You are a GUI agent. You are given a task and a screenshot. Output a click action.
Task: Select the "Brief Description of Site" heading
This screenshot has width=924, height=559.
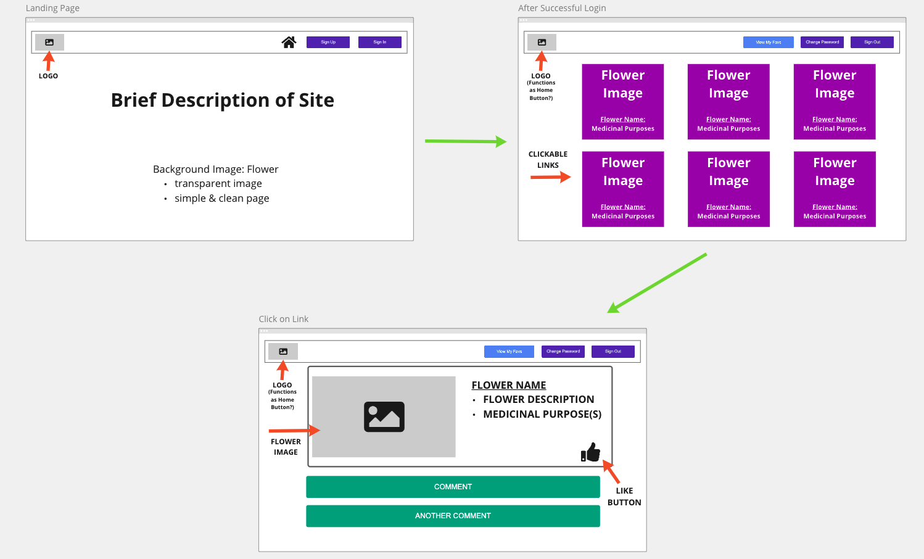(223, 100)
